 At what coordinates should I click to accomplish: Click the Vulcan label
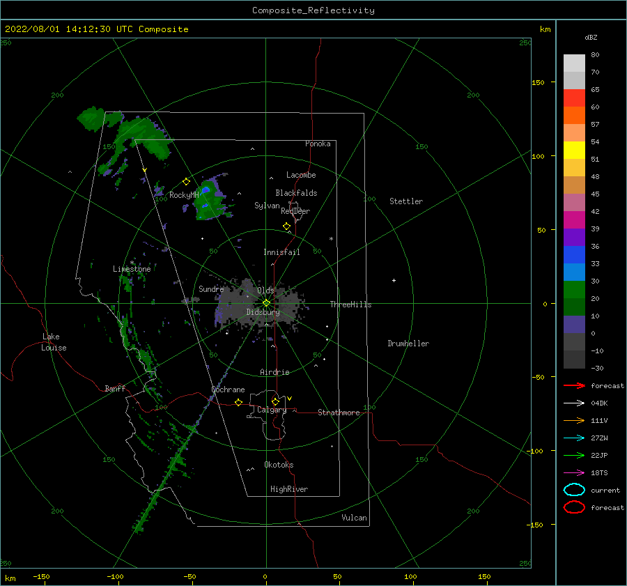[x=355, y=518]
